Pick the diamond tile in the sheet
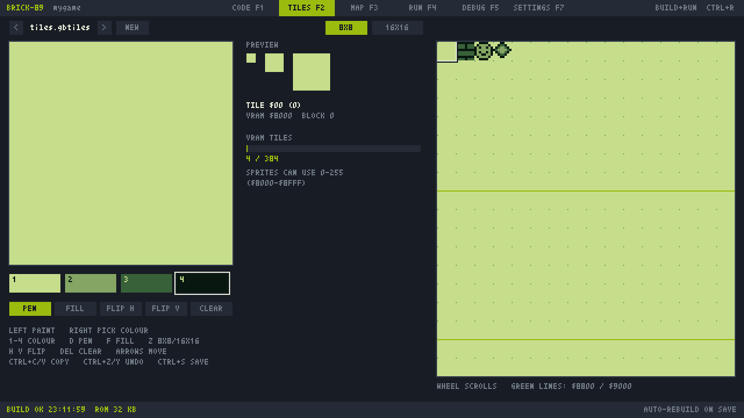 point(503,51)
